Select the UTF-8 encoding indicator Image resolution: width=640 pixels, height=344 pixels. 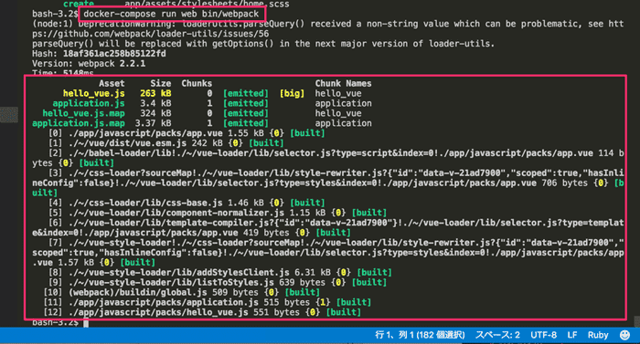coord(544,335)
